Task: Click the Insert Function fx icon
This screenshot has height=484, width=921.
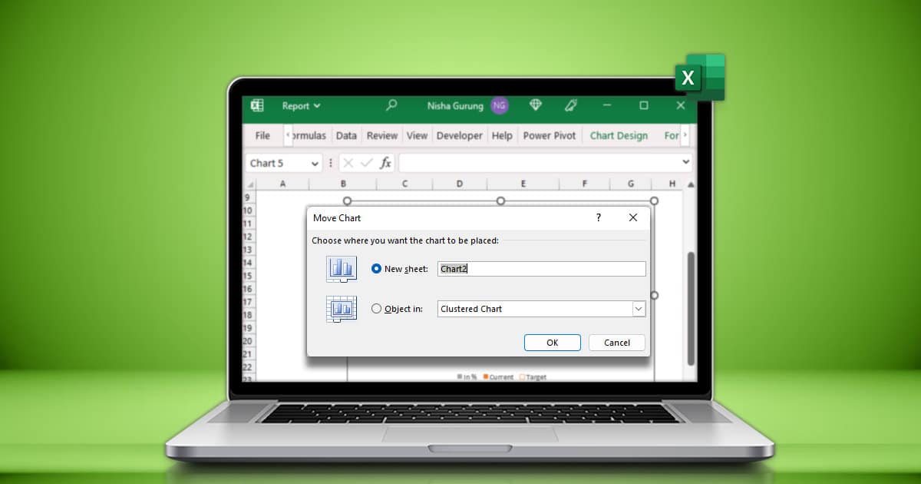Action: point(385,163)
